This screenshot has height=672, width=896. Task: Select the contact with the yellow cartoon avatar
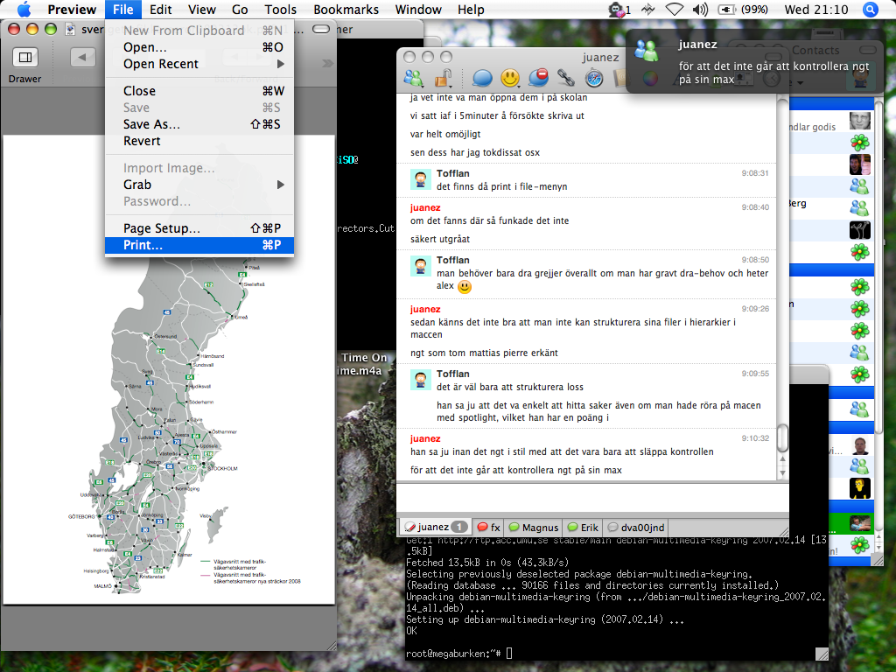[859, 488]
